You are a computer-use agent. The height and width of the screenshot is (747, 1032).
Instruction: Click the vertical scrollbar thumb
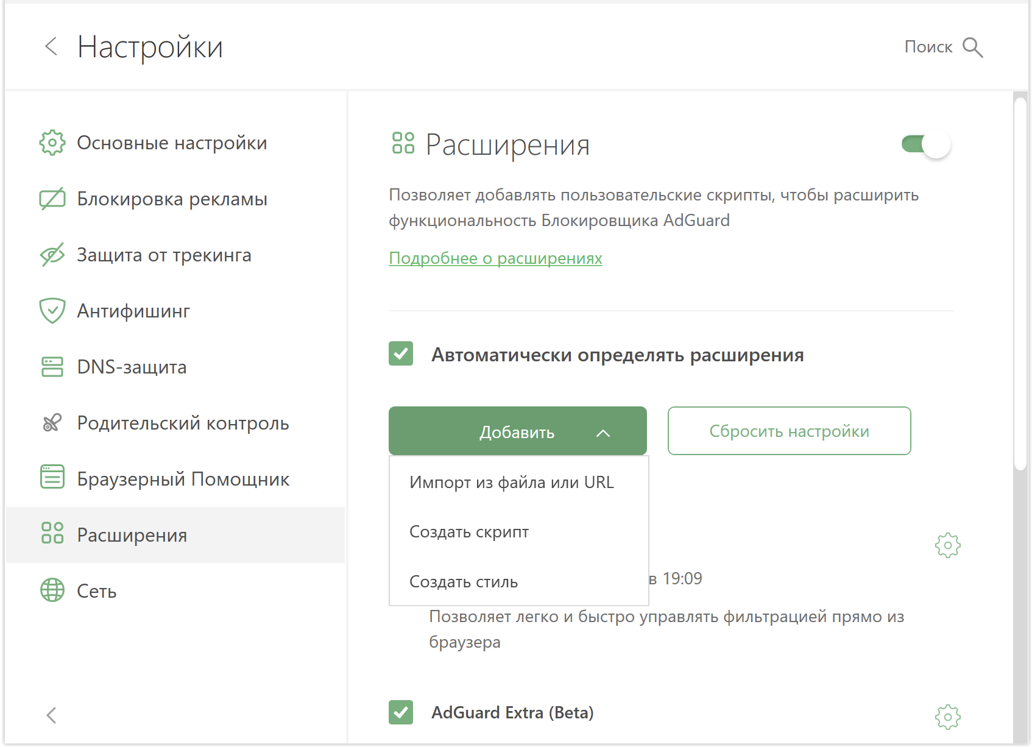[x=1020, y=284]
